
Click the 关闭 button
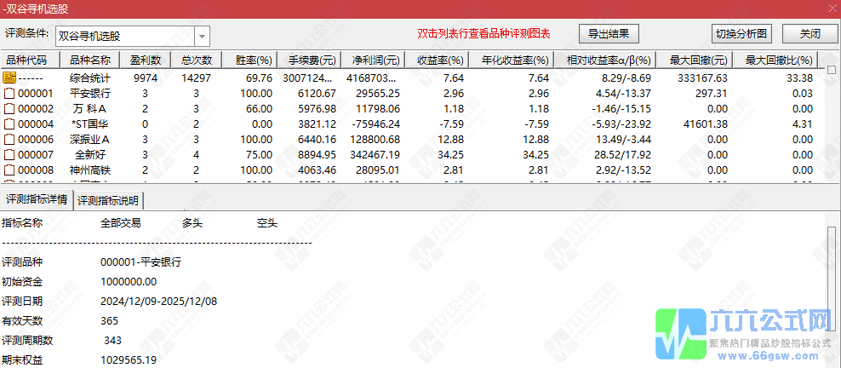(x=810, y=33)
